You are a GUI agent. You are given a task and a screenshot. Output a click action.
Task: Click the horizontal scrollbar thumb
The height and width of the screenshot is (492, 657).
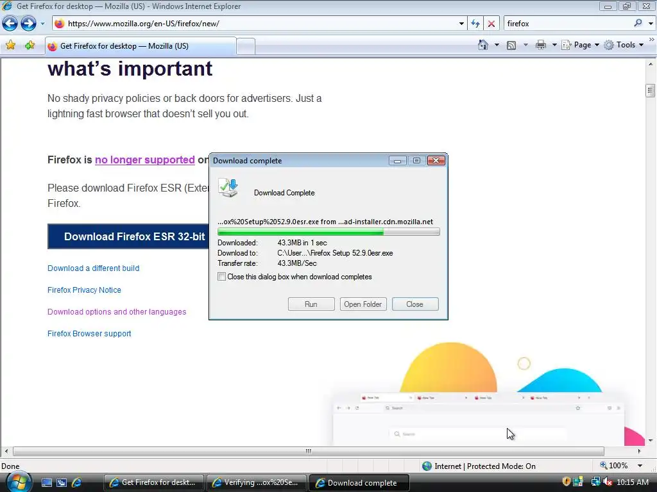[309, 451]
